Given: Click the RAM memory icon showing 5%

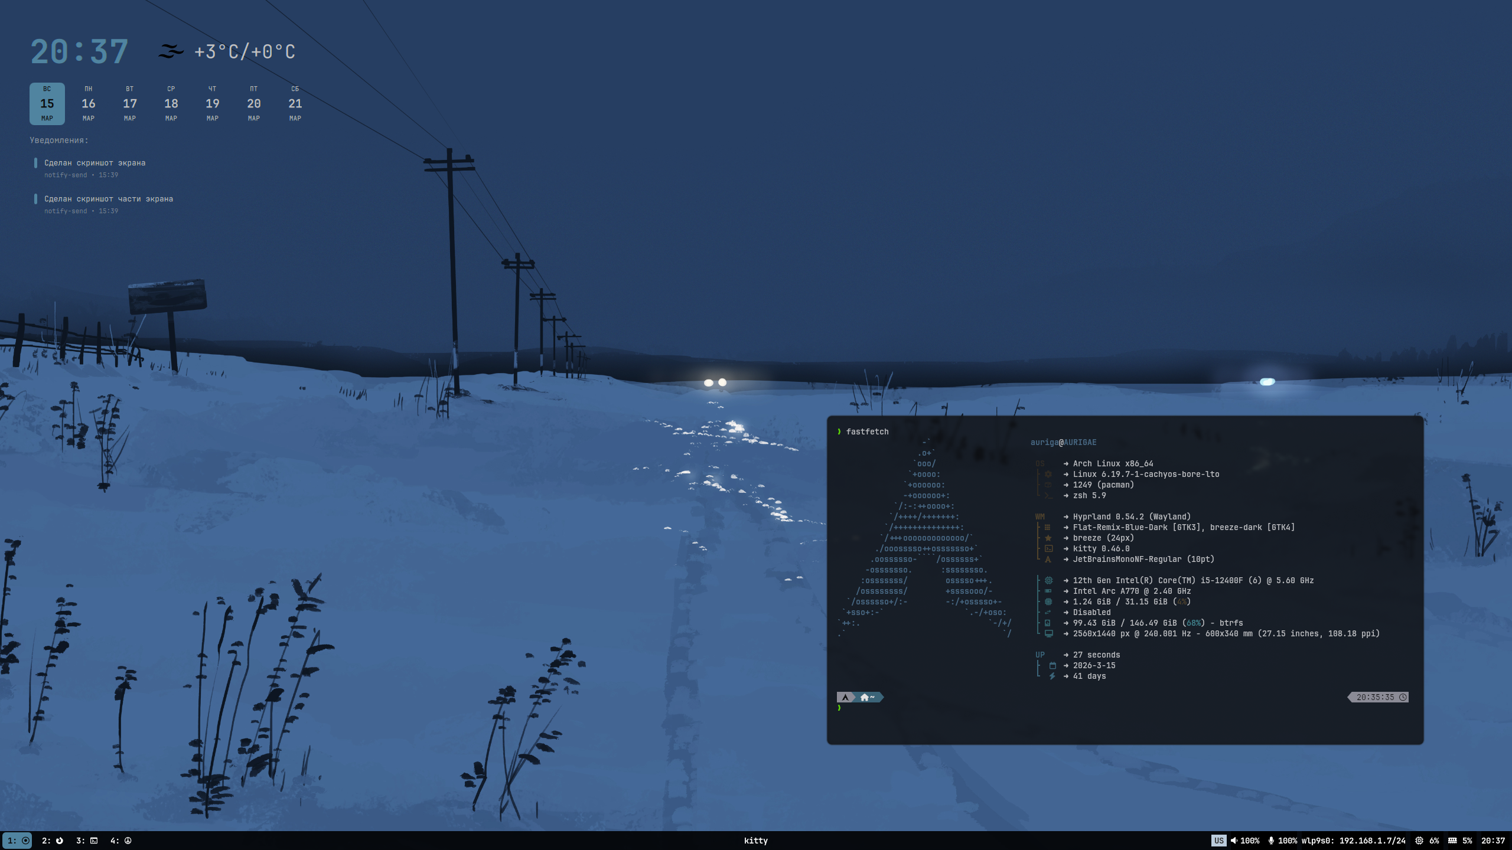Looking at the screenshot, I should (1452, 841).
